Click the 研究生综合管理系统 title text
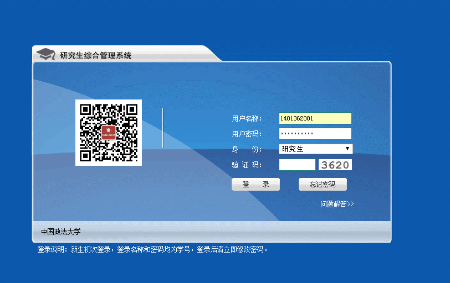450x283 pixels. tap(95, 55)
